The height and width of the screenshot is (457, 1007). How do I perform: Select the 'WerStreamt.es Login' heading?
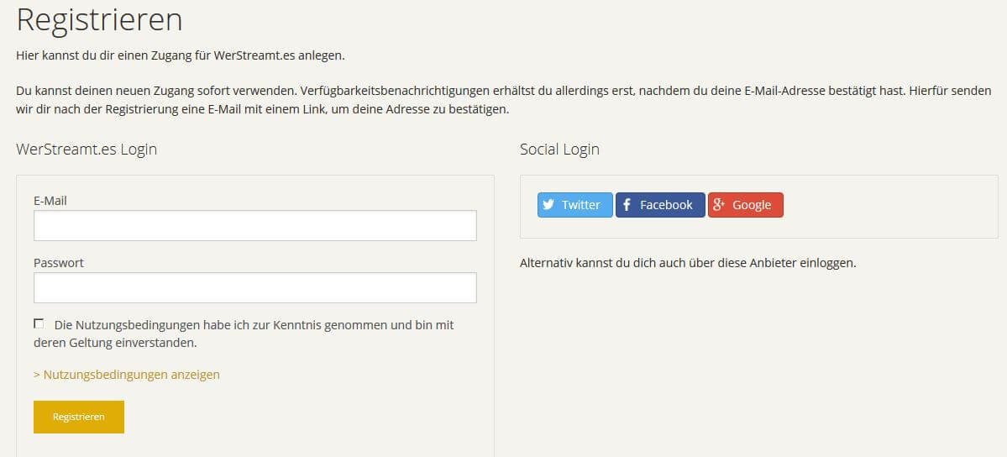click(x=87, y=150)
